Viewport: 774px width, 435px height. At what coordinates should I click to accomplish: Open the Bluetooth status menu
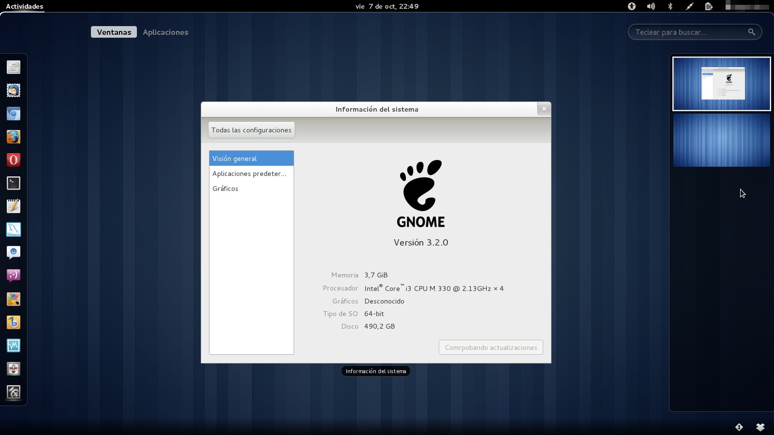[670, 6]
